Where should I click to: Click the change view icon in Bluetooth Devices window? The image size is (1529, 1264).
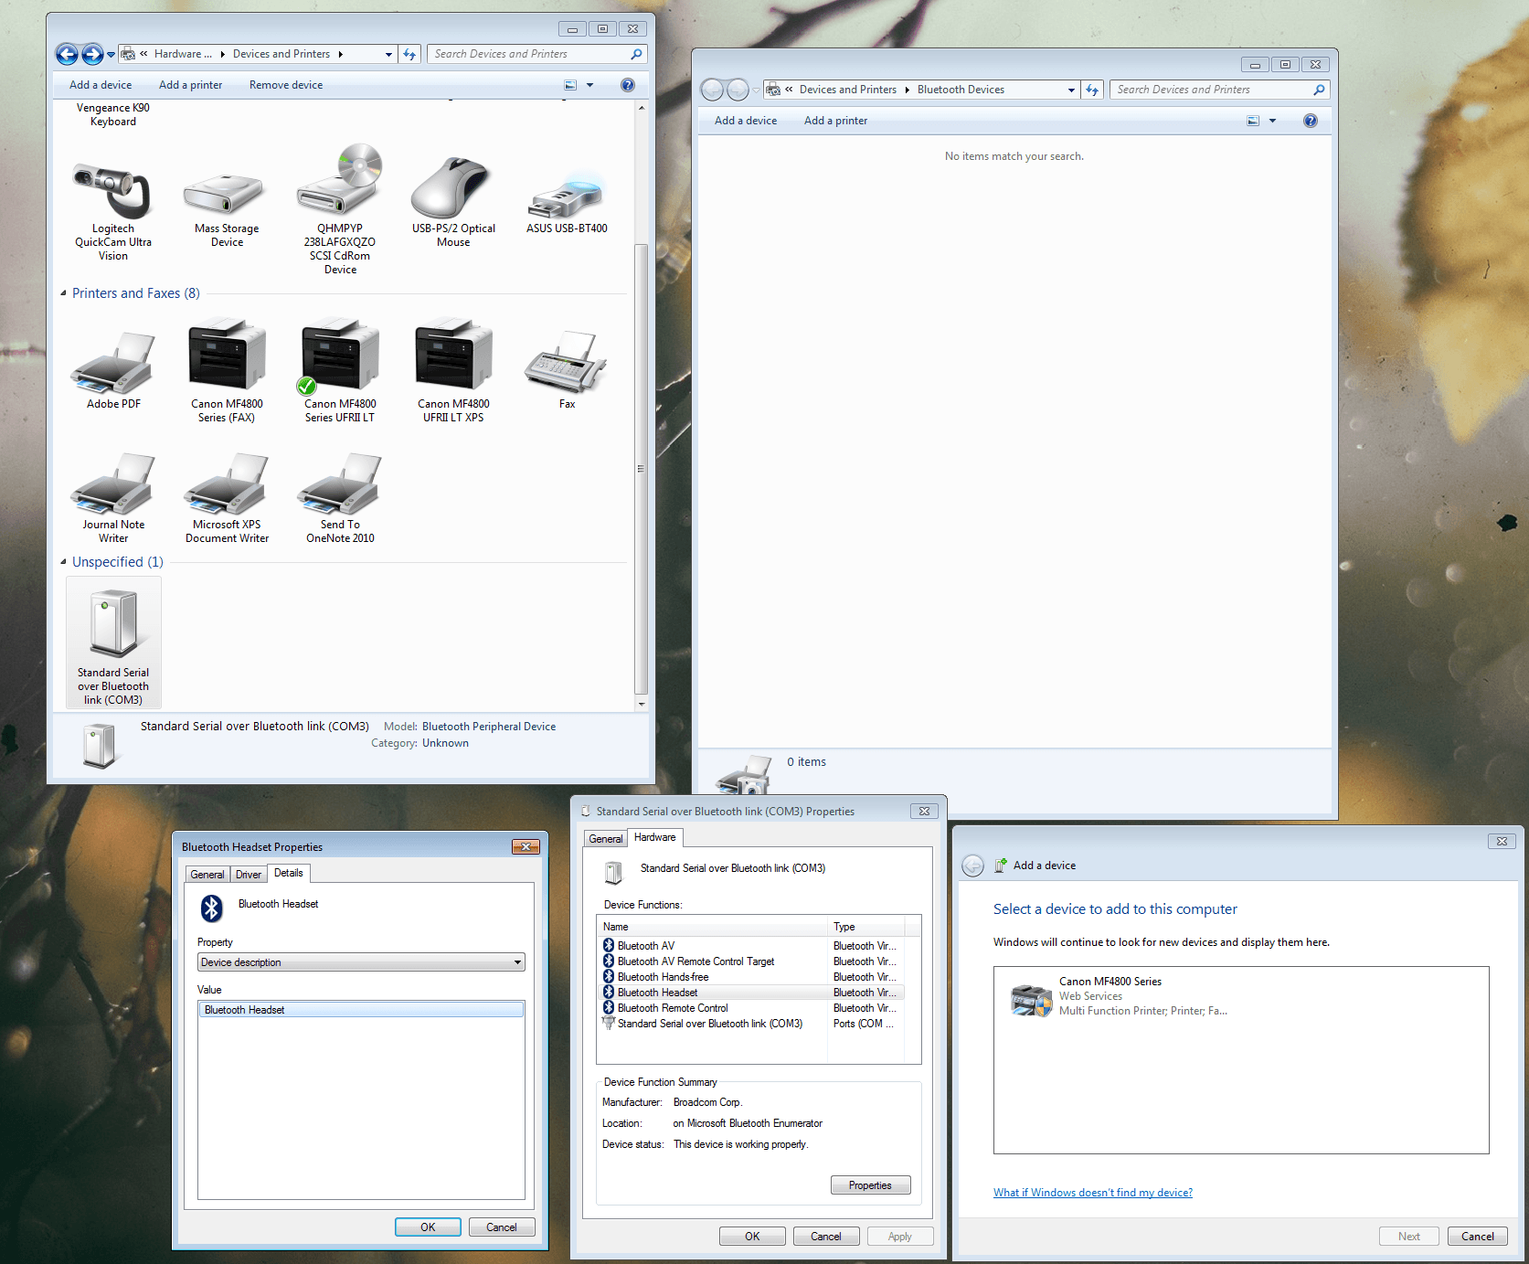pyautogui.click(x=1253, y=121)
